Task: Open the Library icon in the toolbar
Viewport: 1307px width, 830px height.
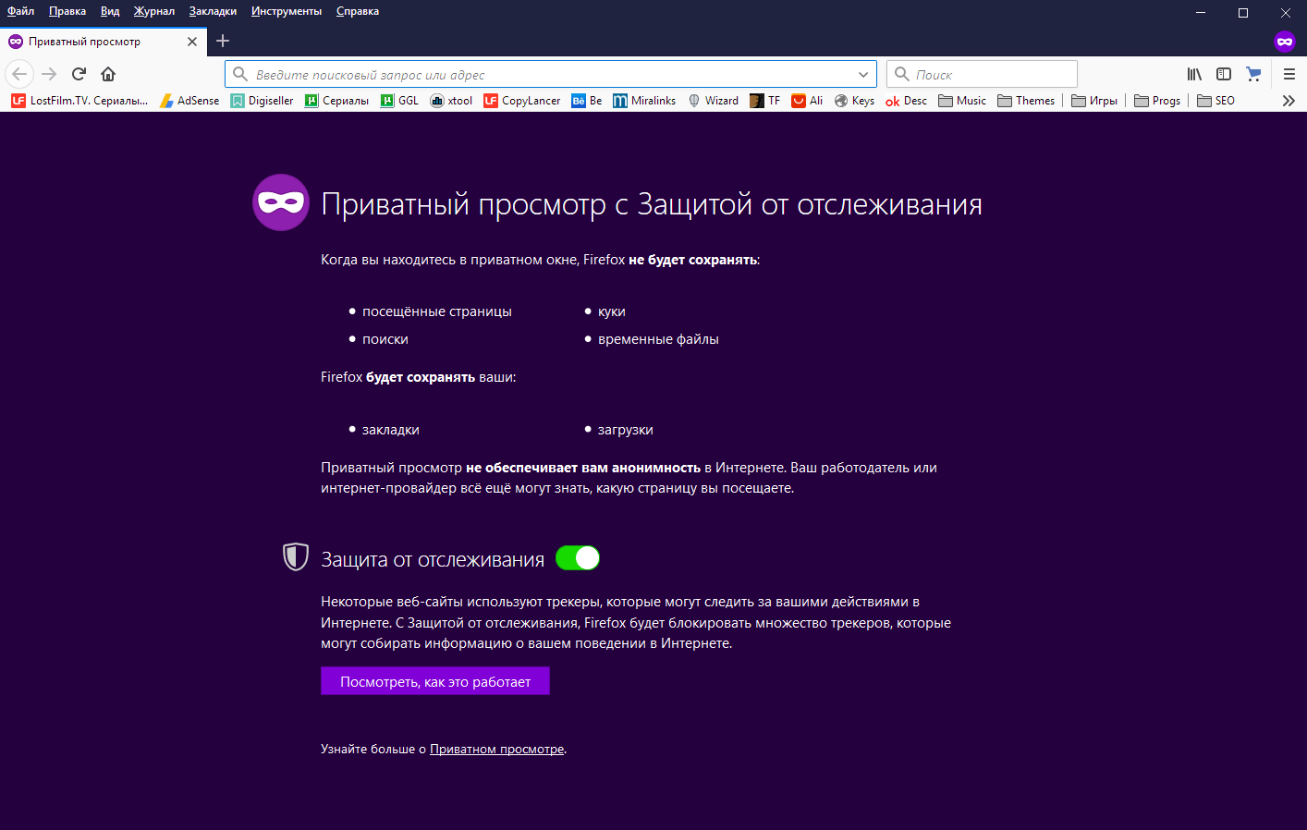Action: [1194, 74]
